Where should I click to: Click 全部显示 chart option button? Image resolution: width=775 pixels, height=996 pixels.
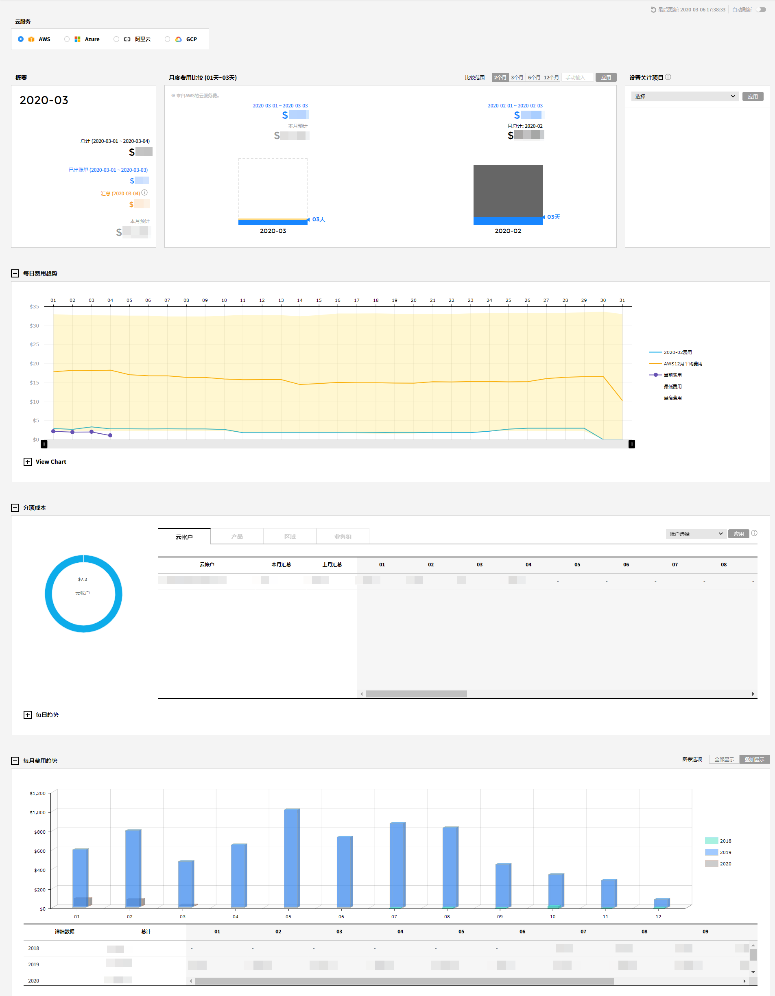(x=724, y=759)
